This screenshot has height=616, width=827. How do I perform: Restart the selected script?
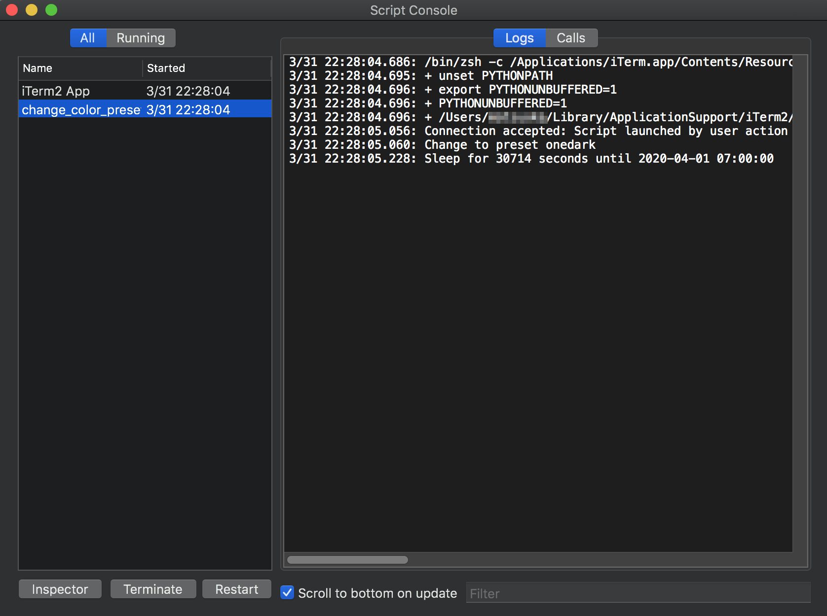coord(237,589)
